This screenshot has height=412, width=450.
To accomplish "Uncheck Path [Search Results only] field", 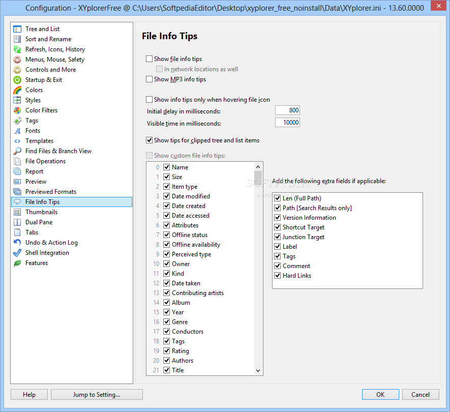I will (x=277, y=208).
